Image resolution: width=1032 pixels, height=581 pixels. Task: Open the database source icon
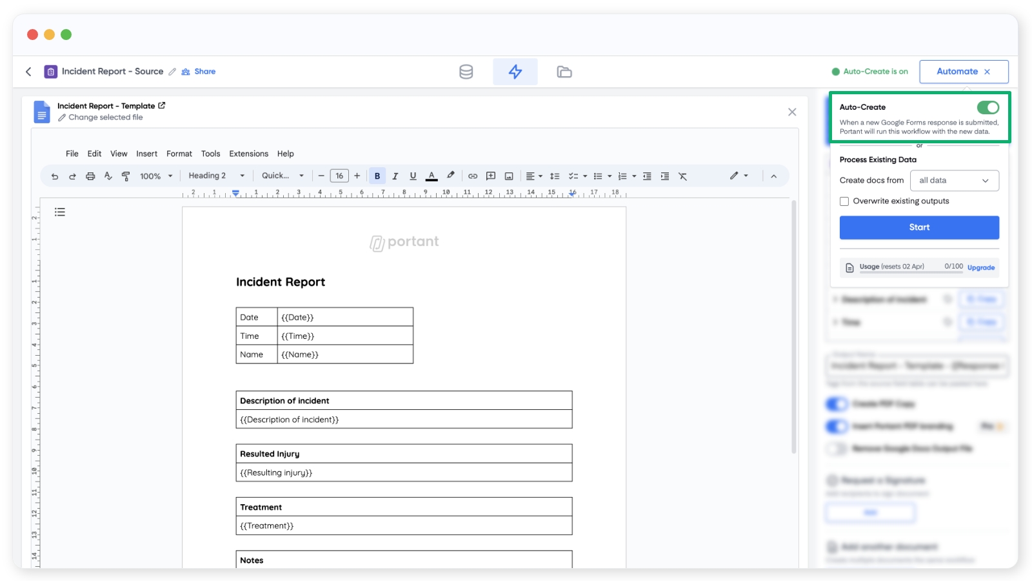point(466,72)
